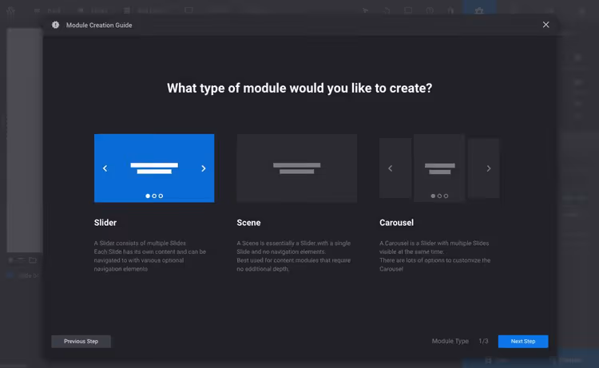Image resolution: width=599 pixels, height=368 pixels.
Task: Click the "1/3" step counter
Action: [x=483, y=342]
